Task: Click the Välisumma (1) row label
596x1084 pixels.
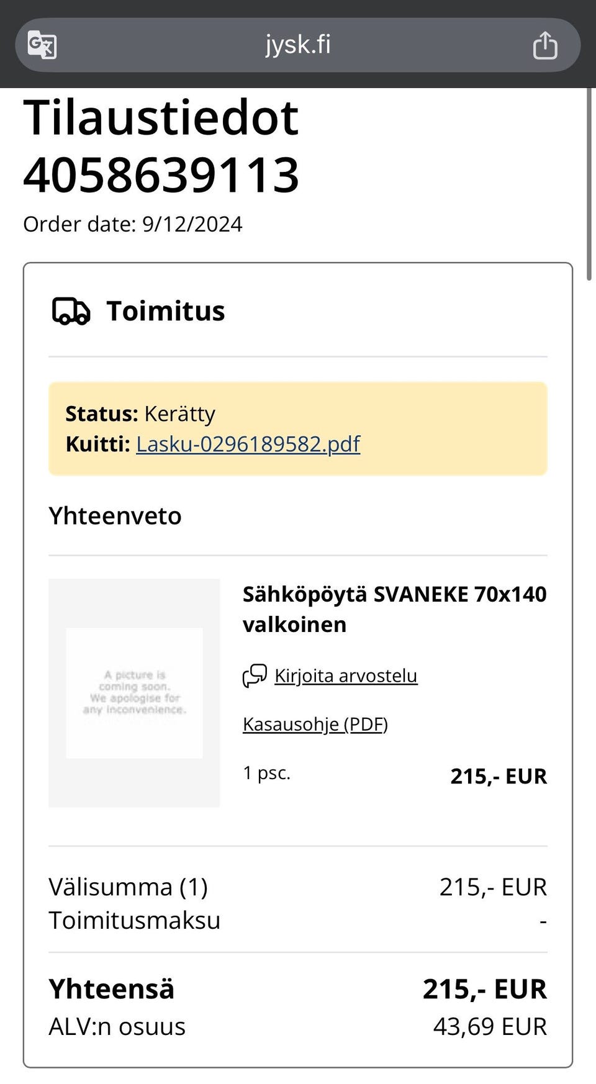Action: tap(128, 887)
